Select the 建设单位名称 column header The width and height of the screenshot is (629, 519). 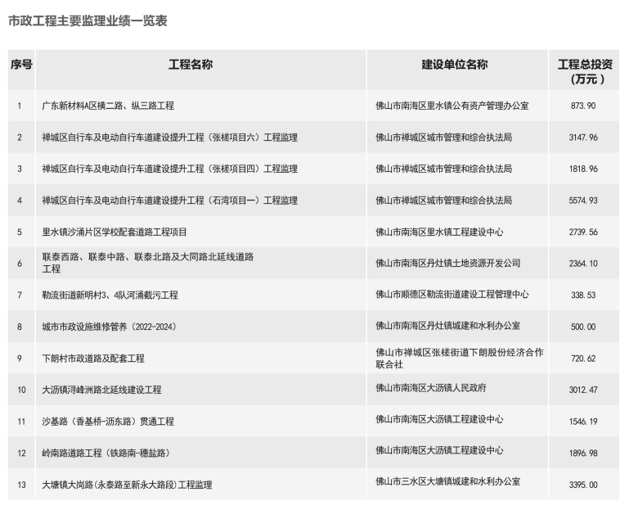click(x=455, y=65)
